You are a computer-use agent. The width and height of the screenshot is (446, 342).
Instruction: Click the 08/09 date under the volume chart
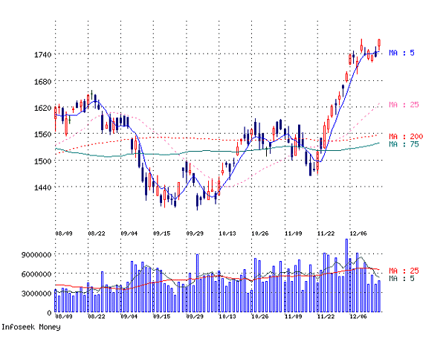point(64,317)
